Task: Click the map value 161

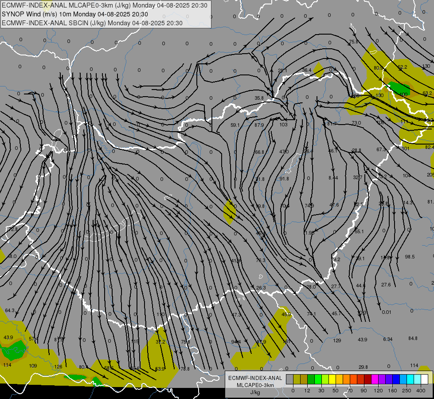Action: pos(286,342)
